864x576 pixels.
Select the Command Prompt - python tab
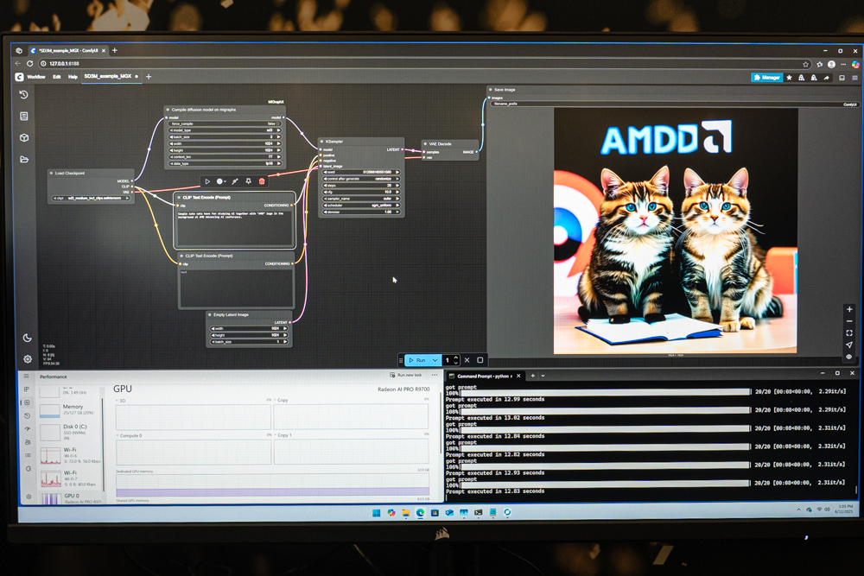(x=484, y=377)
